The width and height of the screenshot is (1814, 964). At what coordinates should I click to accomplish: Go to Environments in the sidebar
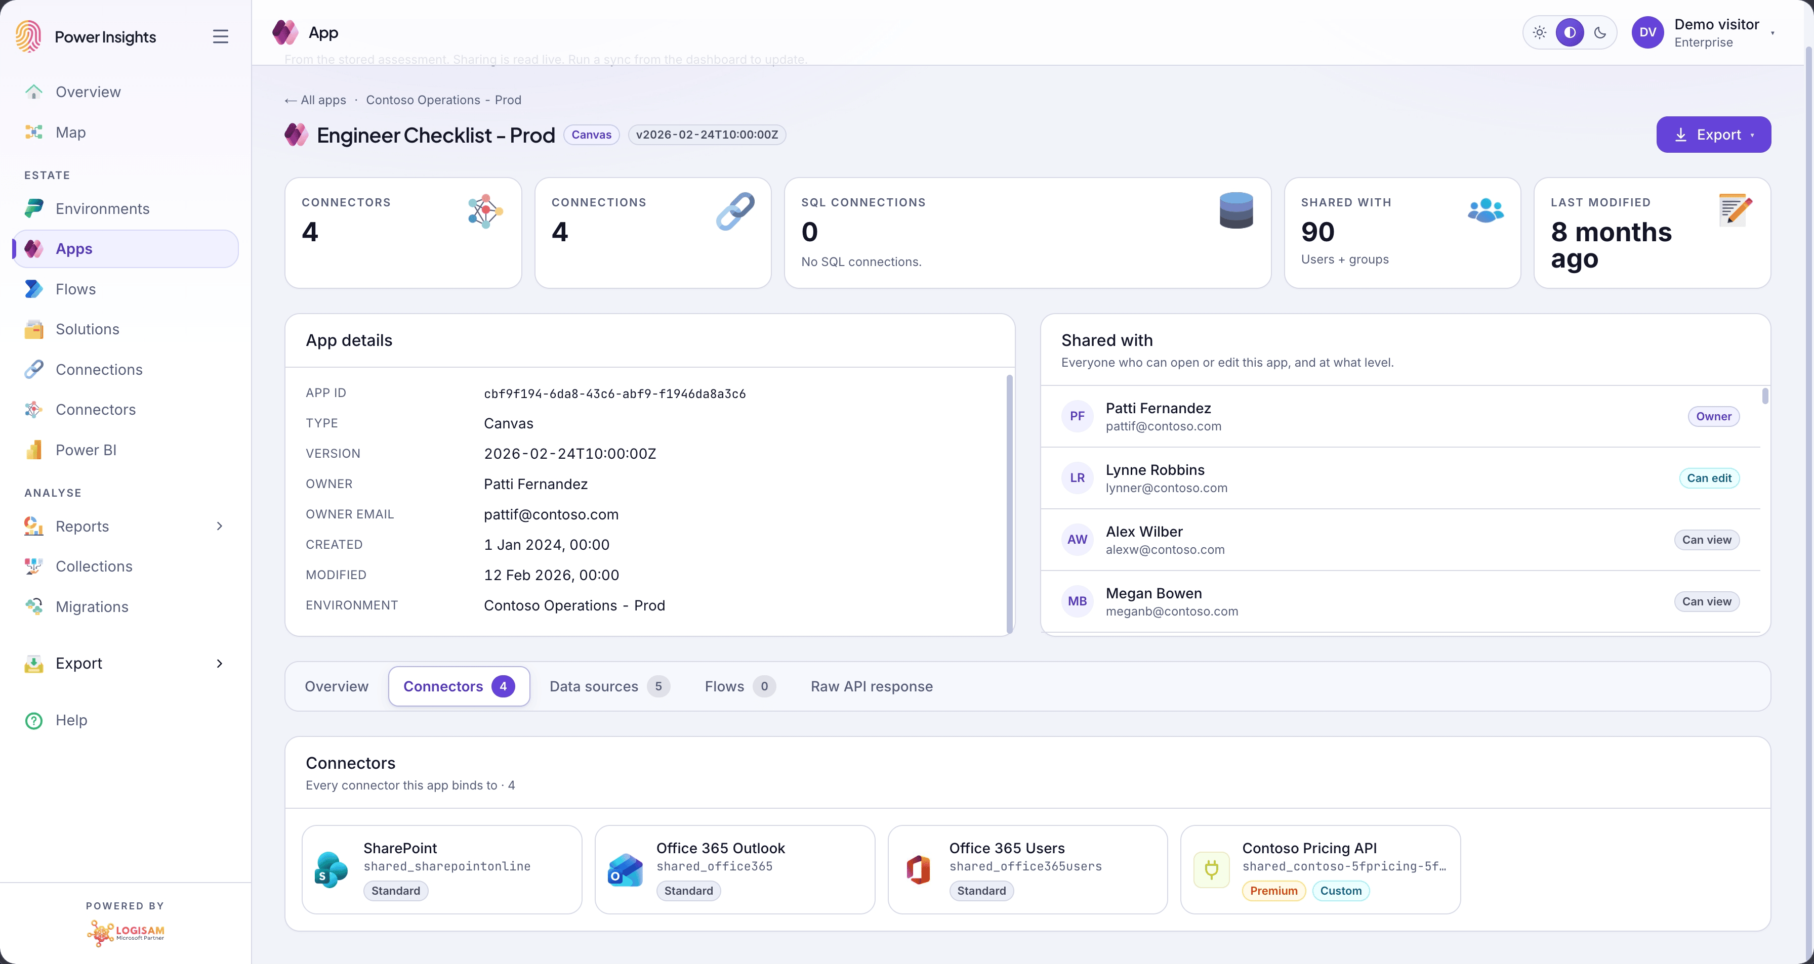pyautogui.click(x=126, y=209)
